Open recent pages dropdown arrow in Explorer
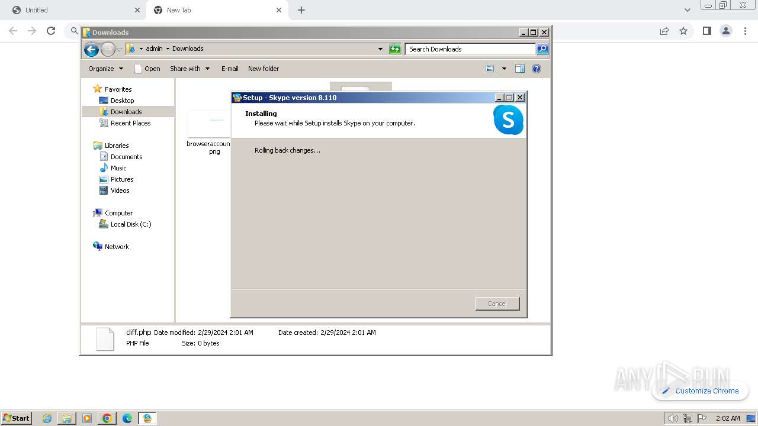The image size is (758, 426). pyautogui.click(x=119, y=49)
